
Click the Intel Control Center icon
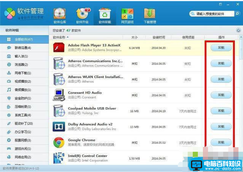coord(59,158)
